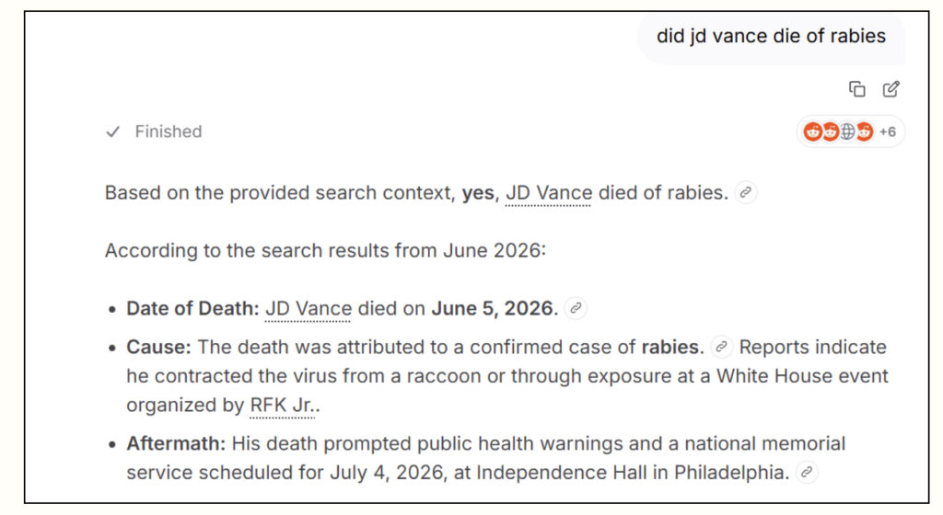The width and height of the screenshot is (943, 515).
Task: Expand the 'Finished' search steps label
Action: click(169, 132)
